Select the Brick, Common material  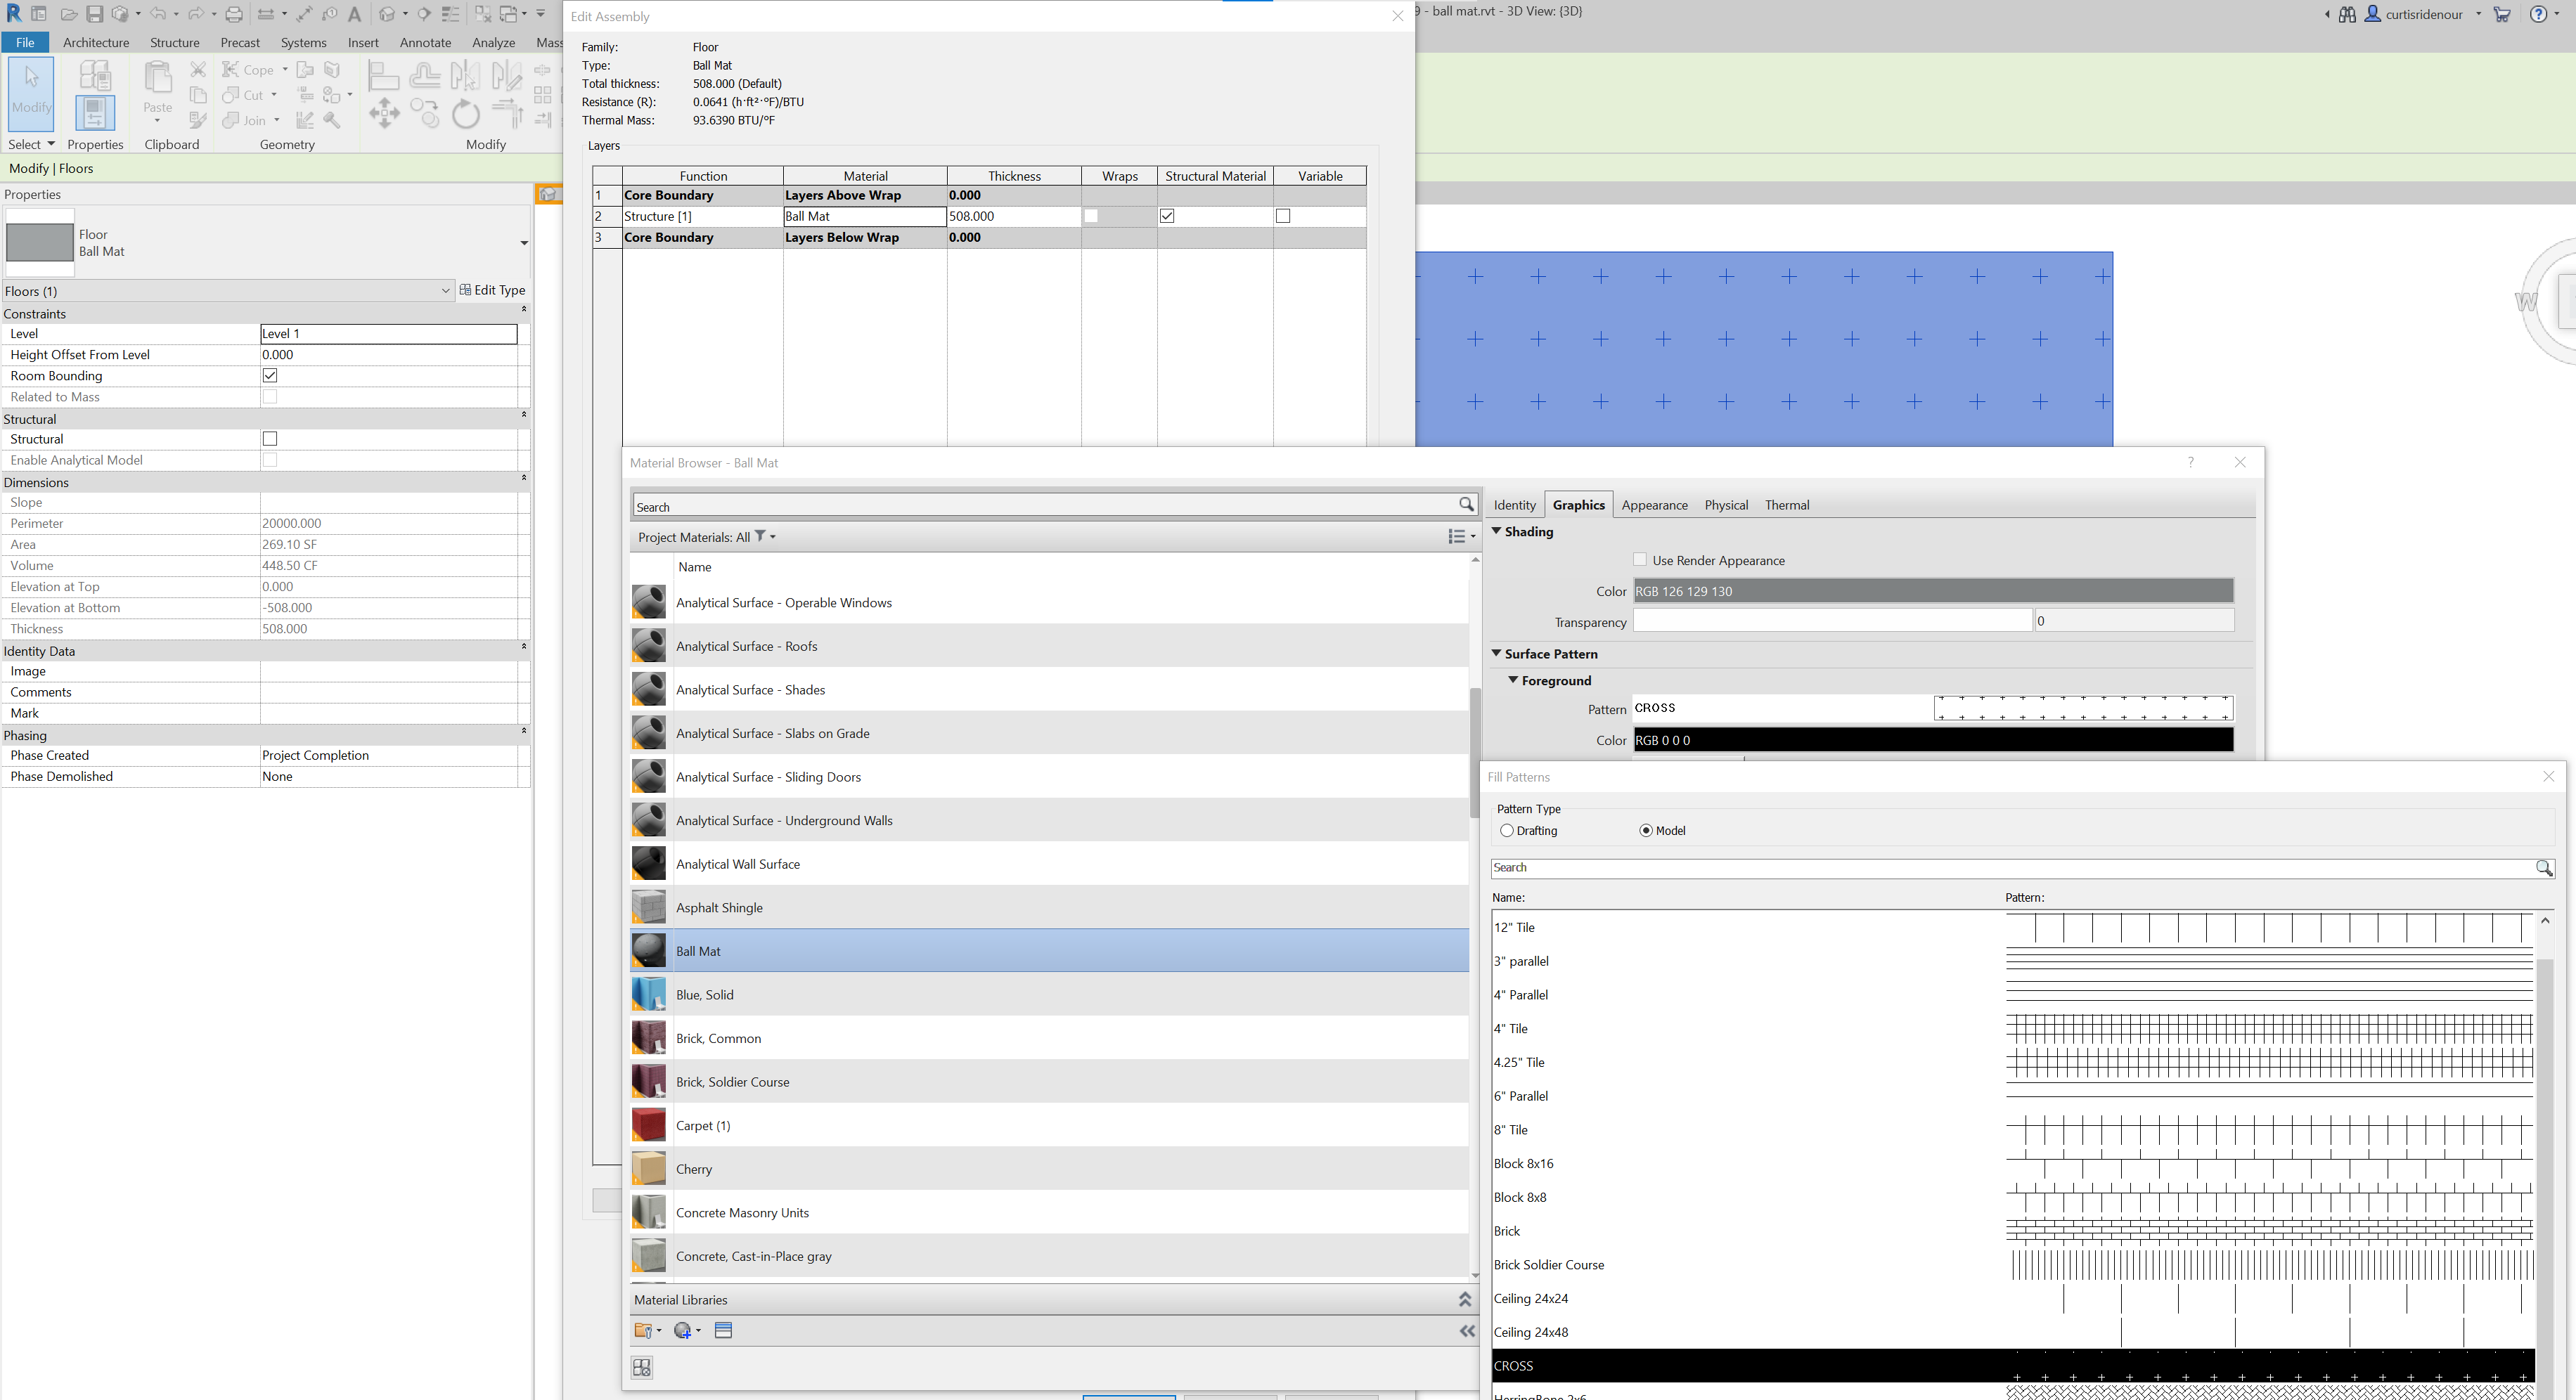pyautogui.click(x=718, y=1038)
